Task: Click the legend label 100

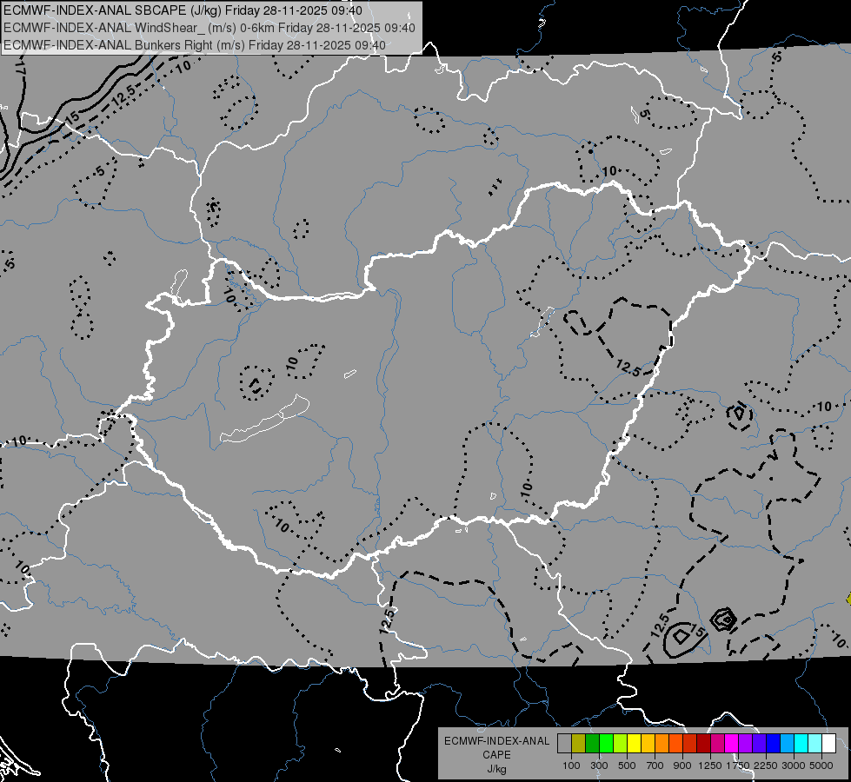Action: (x=571, y=765)
